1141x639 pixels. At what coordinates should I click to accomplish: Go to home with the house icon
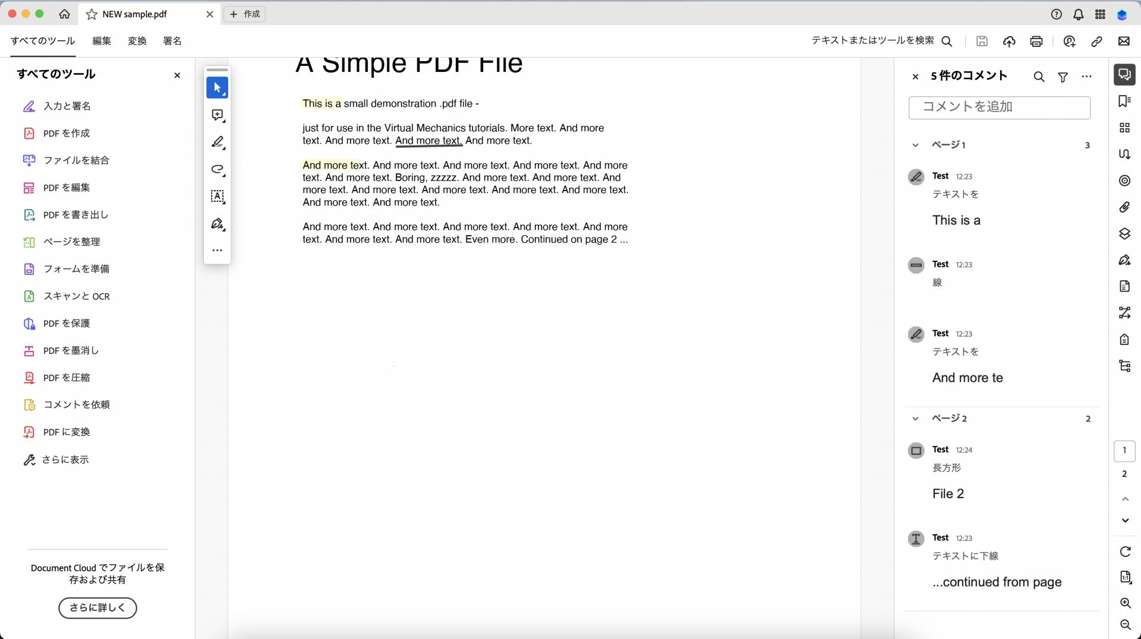[x=64, y=14]
